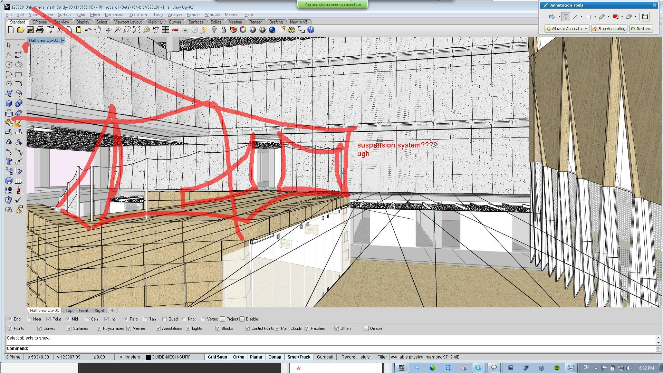Add a new viewport tab with plus

pos(113,310)
